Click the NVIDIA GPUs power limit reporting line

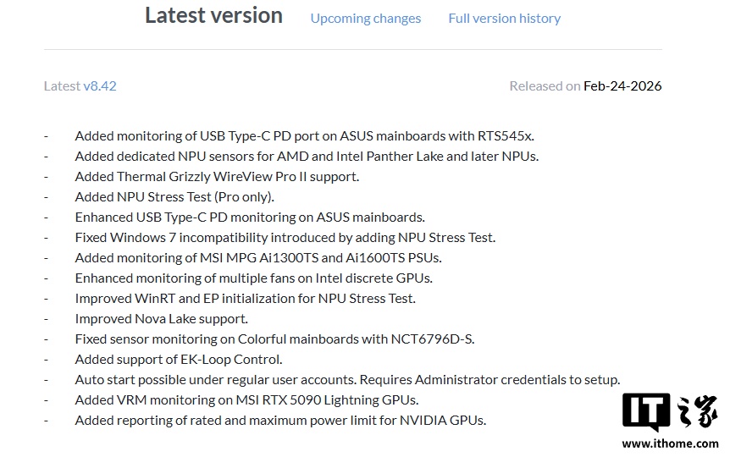280,421
